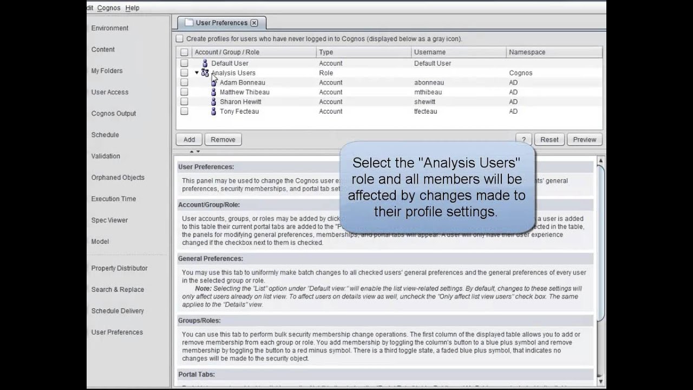Open Schedule Delivery in sidebar
Image resolution: width=693 pixels, height=390 pixels.
(117, 311)
